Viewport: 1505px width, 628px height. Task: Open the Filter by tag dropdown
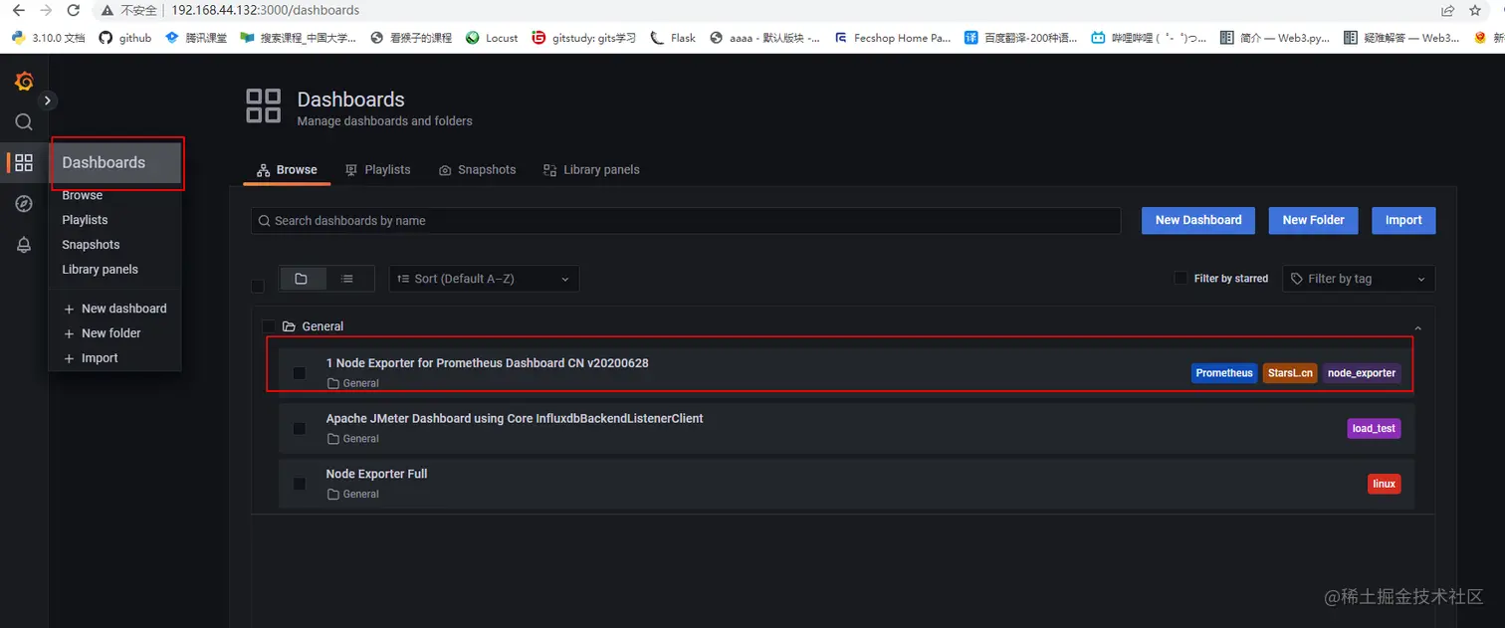[x=1359, y=279]
